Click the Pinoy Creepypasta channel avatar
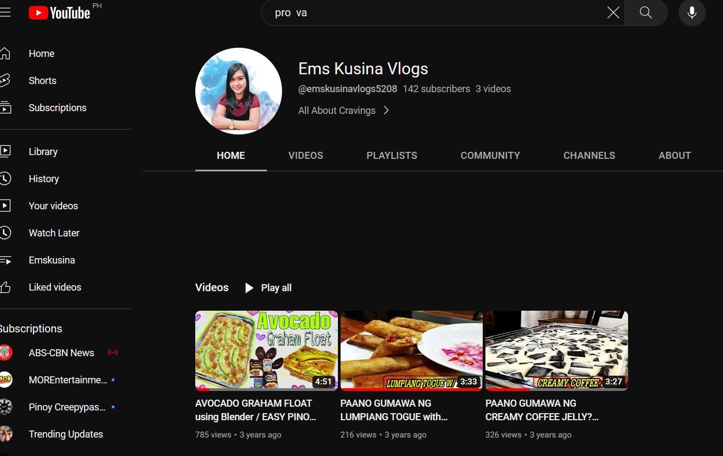723x456 pixels. pyautogui.click(x=5, y=407)
